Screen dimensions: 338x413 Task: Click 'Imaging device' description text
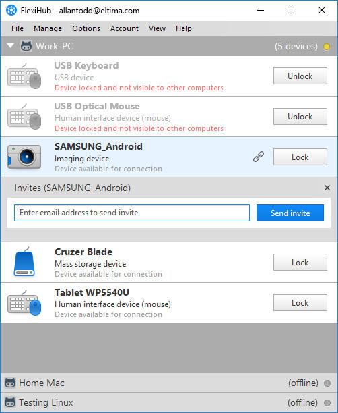(82, 159)
